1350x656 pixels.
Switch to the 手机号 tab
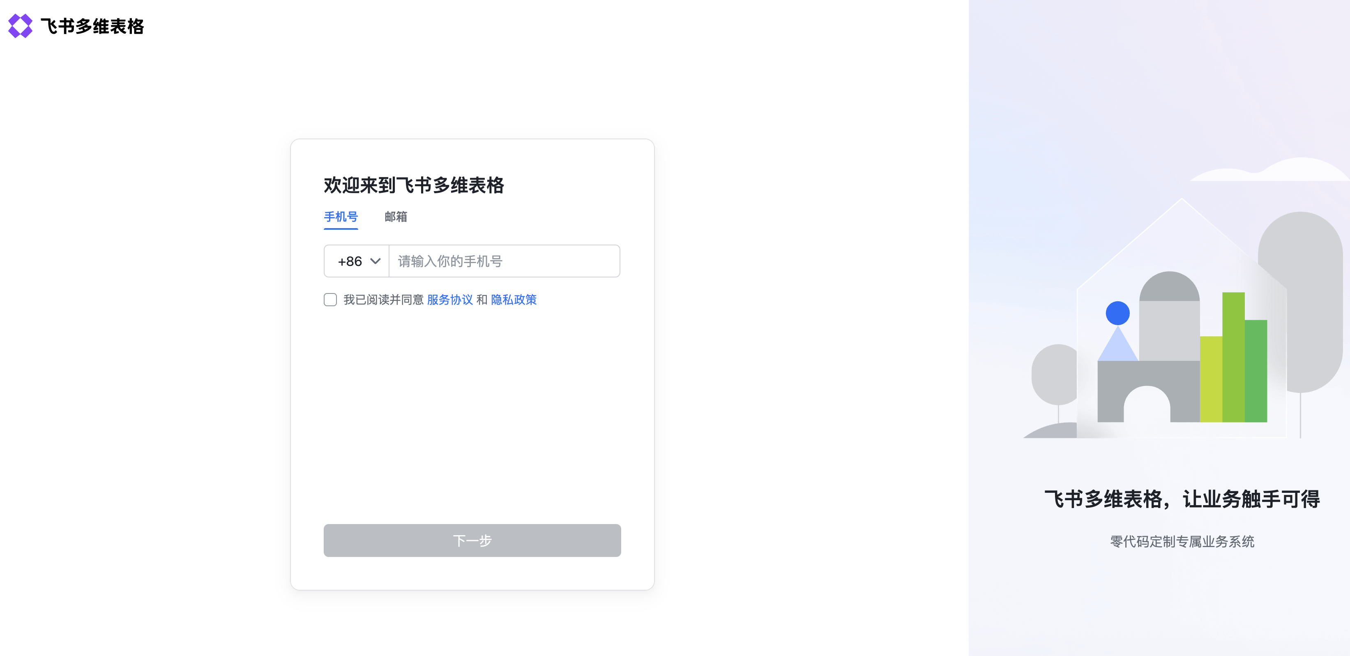[x=341, y=217]
